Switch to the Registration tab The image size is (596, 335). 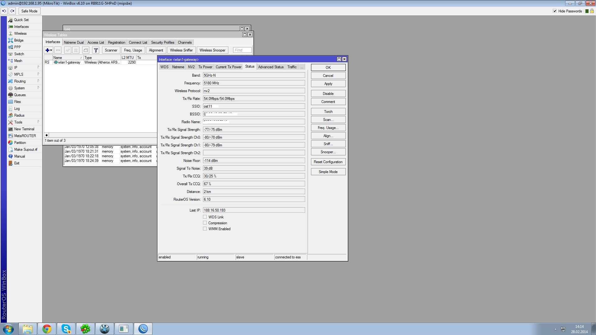coord(116,42)
